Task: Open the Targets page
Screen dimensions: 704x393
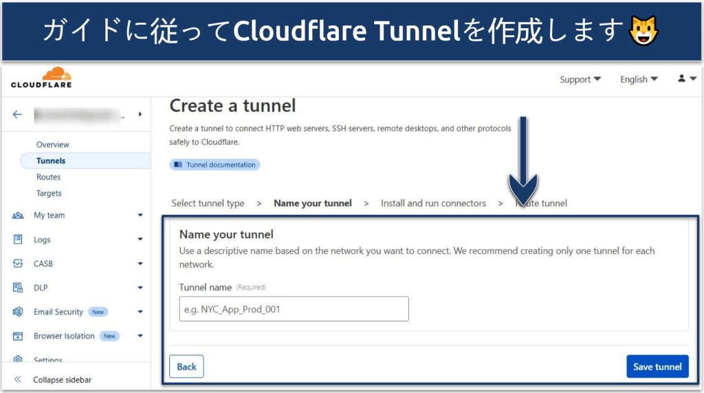Action: tap(49, 193)
